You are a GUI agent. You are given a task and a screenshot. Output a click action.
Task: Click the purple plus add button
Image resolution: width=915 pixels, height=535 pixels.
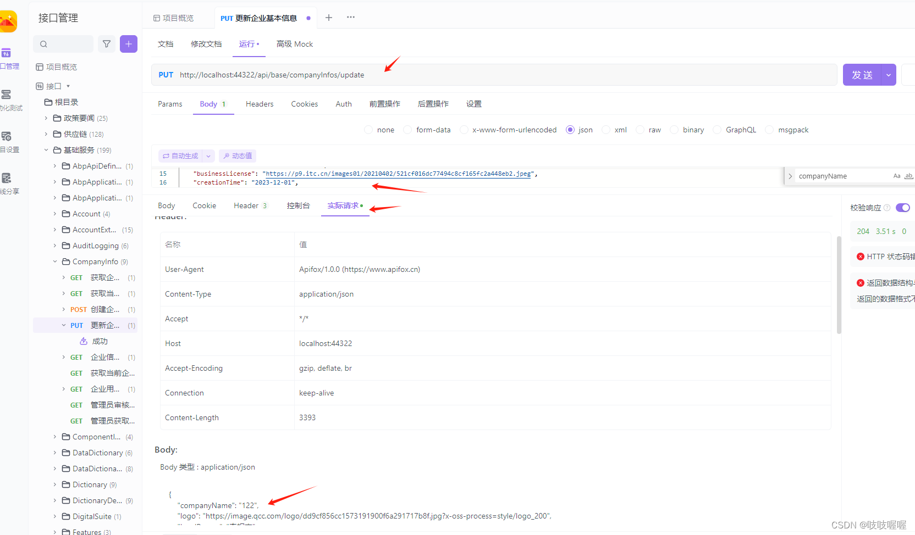pos(129,44)
